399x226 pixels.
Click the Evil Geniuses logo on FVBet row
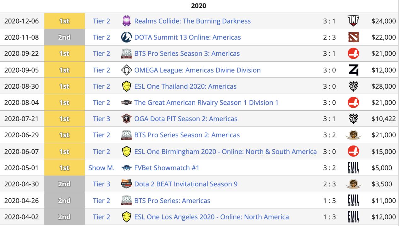353,168
